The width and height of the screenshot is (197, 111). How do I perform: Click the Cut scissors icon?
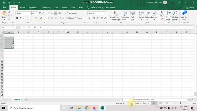[x=9, y=12]
